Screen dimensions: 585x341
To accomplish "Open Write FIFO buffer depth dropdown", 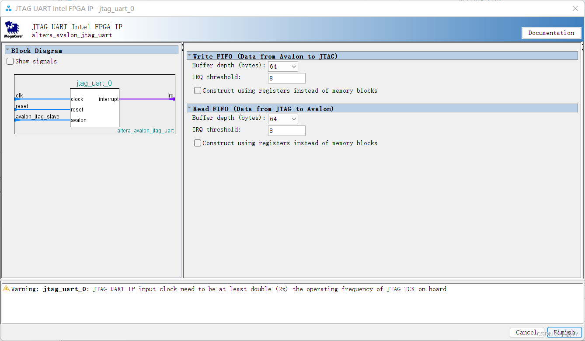I will [283, 66].
